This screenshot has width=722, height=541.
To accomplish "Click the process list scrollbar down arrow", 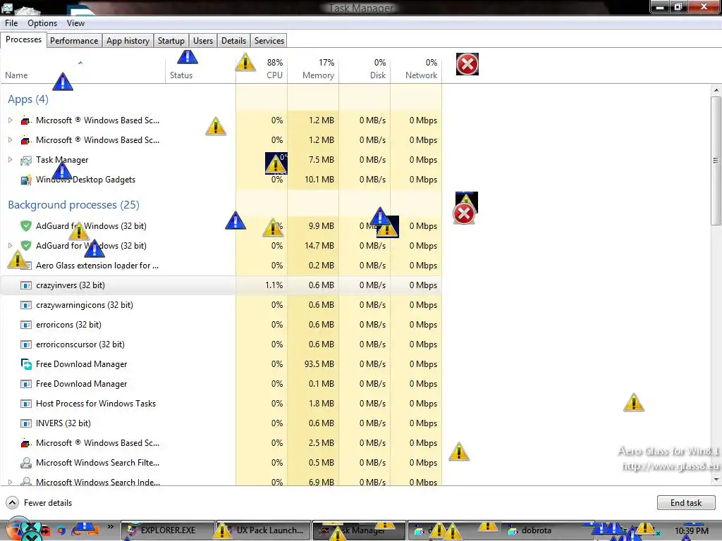I will pyautogui.click(x=716, y=479).
